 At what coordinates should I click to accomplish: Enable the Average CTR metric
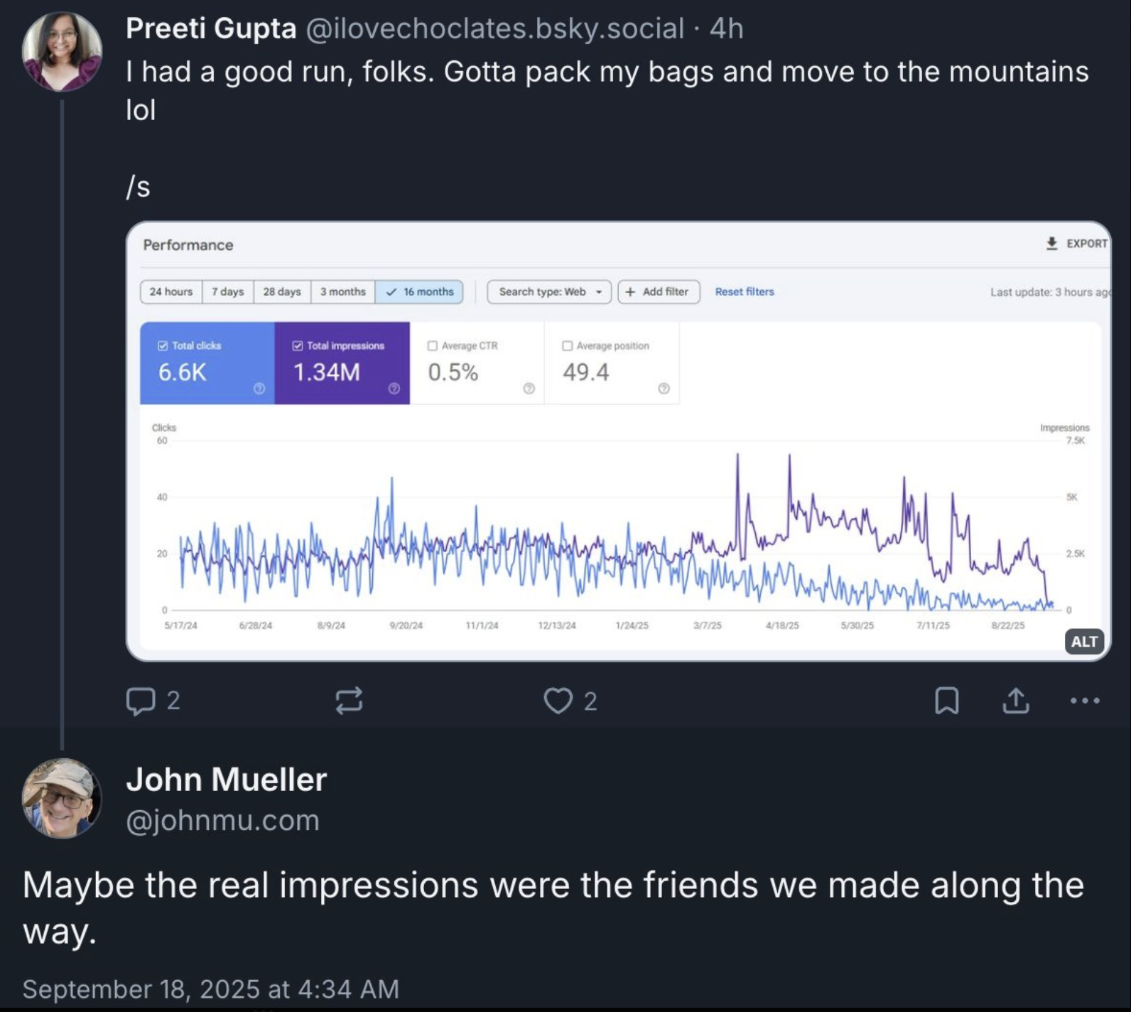(431, 346)
